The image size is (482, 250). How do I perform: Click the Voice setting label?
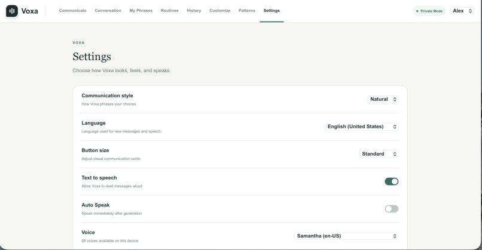pyautogui.click(x=88, y=232)
